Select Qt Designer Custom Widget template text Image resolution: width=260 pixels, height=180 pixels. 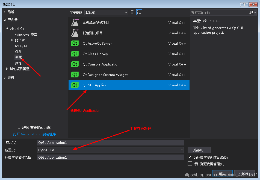[105, 75]
